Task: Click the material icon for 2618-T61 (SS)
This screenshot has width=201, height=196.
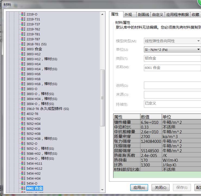Action: (x=23, y=44)
